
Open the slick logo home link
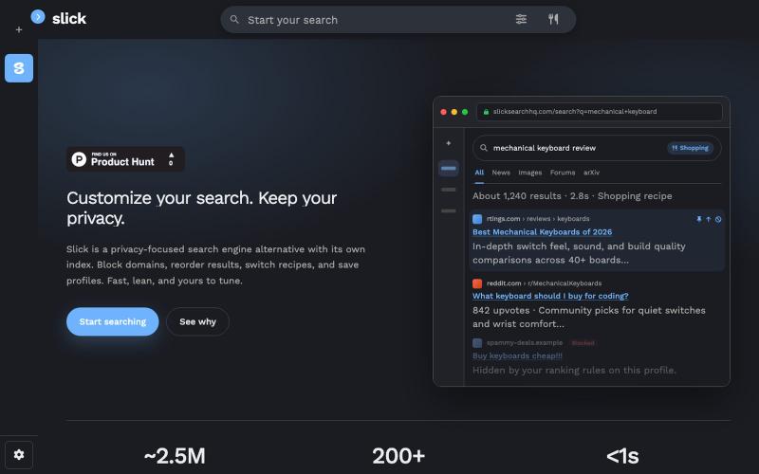tap(69, 19)
